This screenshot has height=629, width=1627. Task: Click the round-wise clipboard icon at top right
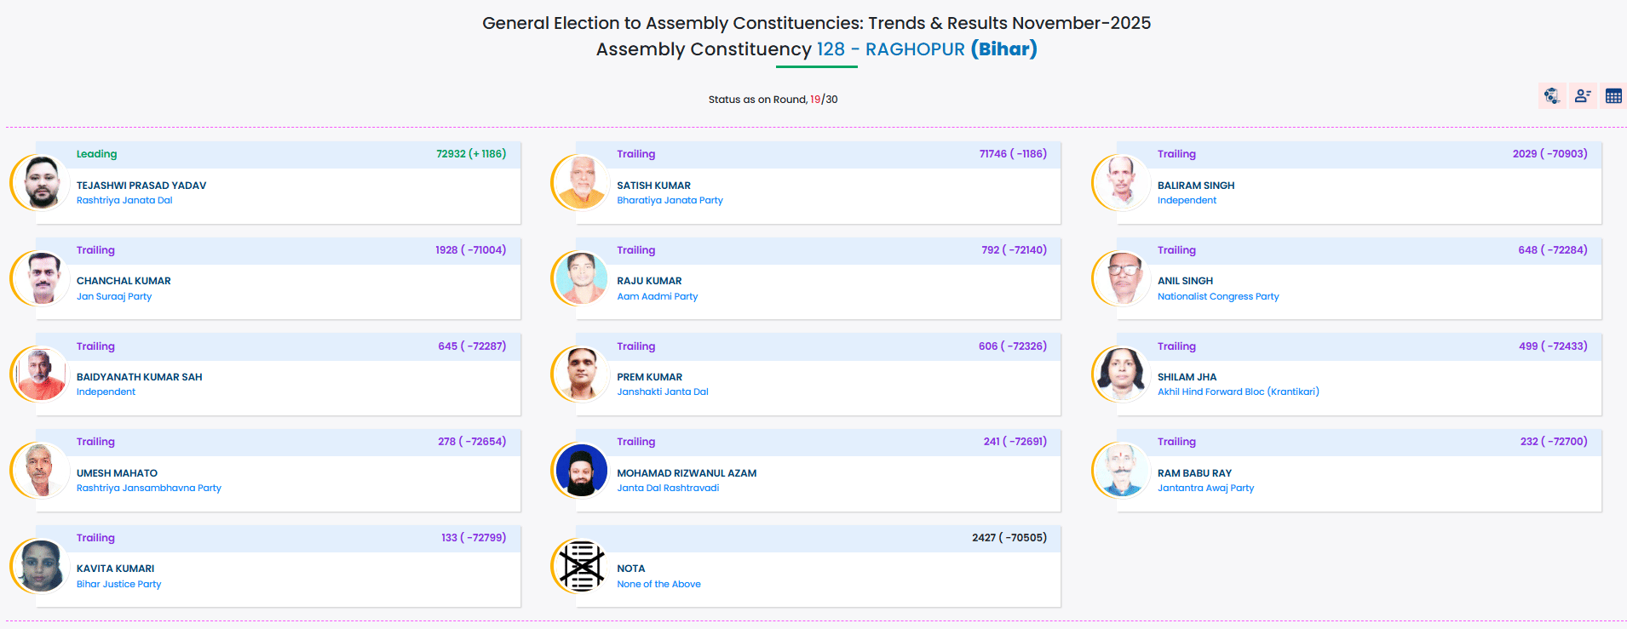pos(1551,96)
